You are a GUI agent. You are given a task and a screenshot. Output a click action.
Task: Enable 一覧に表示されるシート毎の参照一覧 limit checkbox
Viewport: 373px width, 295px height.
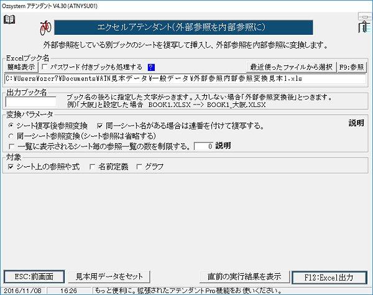(12, 146)
